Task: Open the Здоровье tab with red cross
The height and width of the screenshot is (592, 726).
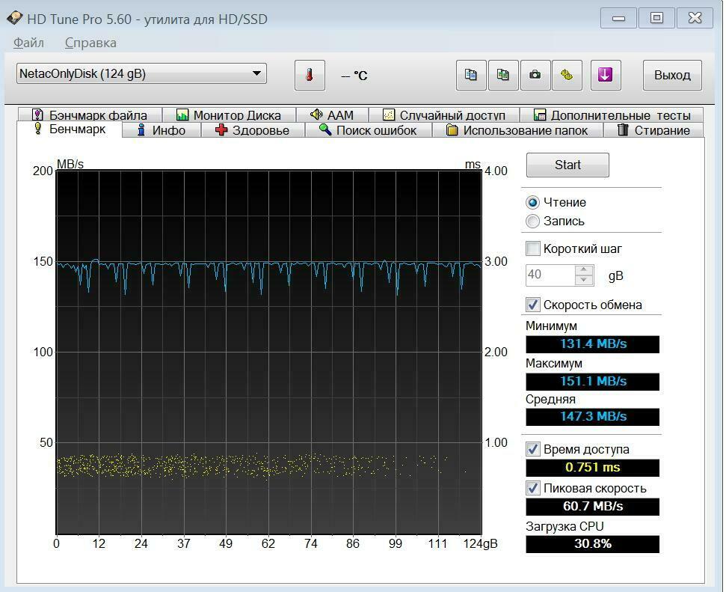Action: tap(253, 130)
